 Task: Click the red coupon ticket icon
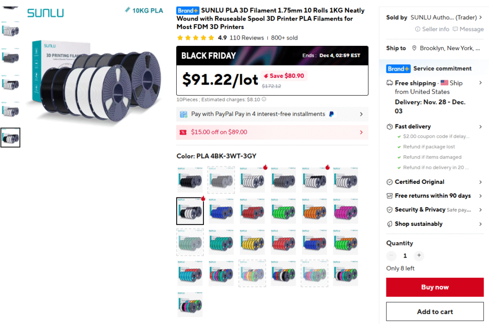(183, 132)
